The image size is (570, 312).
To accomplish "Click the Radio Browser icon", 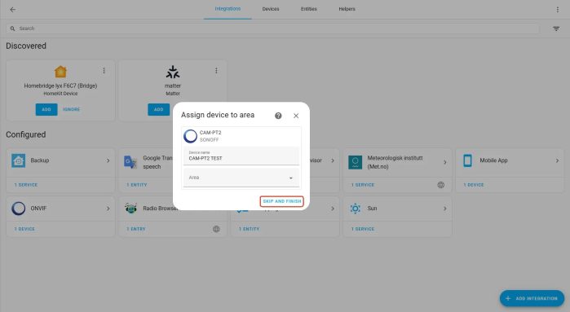I will pyautogui.click(x=130, y=209).
